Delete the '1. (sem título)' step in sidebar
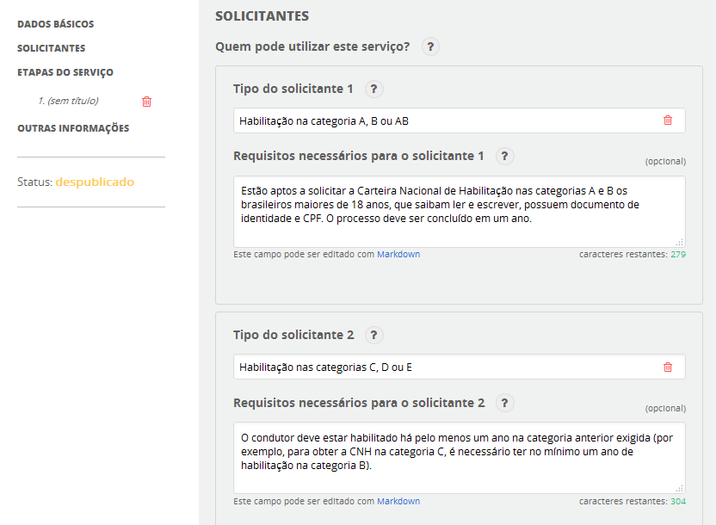Image resolution: width=716 pixels, height=525 pixels. coord(146,102)
